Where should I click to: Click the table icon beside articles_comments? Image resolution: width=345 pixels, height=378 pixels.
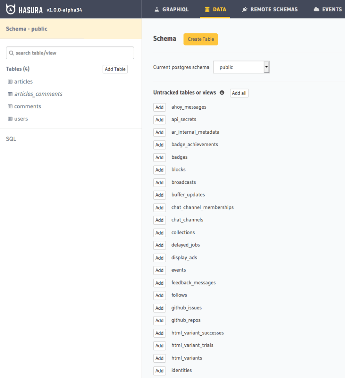tap(10, 94)
